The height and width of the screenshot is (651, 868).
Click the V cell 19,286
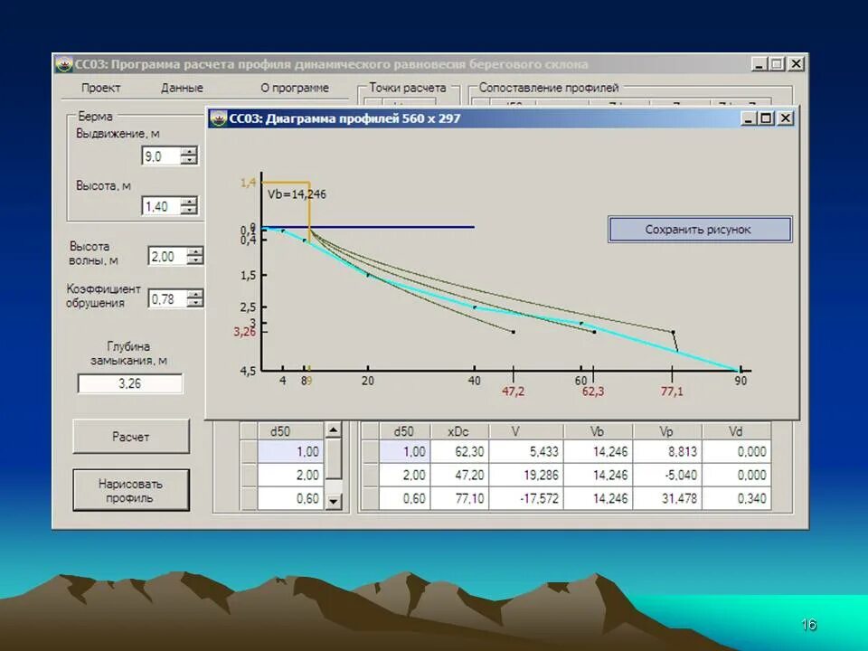[x=526, y=475]
